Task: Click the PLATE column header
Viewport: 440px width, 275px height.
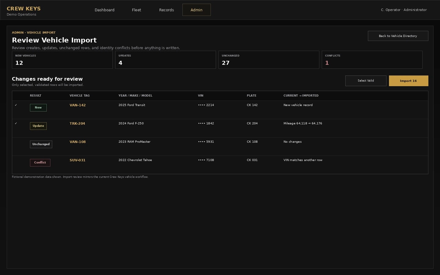Action: (x=251, y=96)
